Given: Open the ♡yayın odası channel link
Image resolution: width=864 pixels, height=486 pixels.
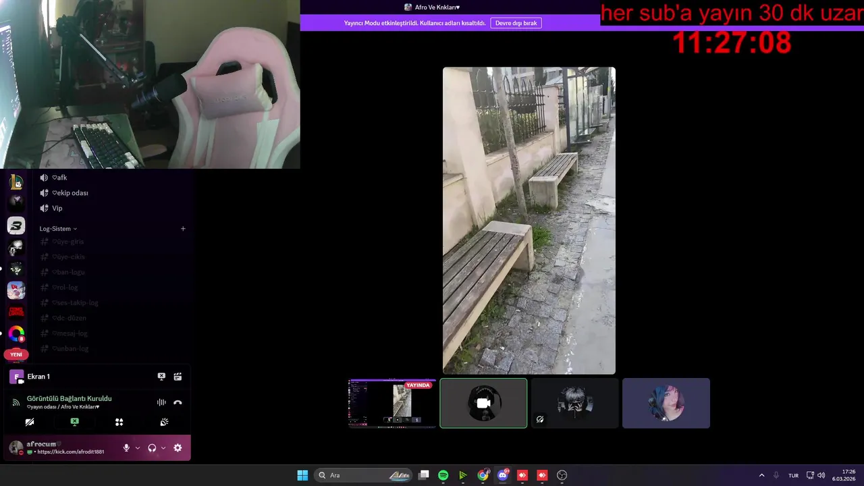Looking at the screenshot, I should [63, 407].
